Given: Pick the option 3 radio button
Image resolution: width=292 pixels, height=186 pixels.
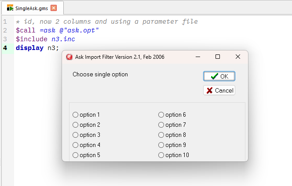Looking at the screenshot, I should 75,135.
